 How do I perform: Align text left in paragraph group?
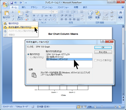[62, 19]
